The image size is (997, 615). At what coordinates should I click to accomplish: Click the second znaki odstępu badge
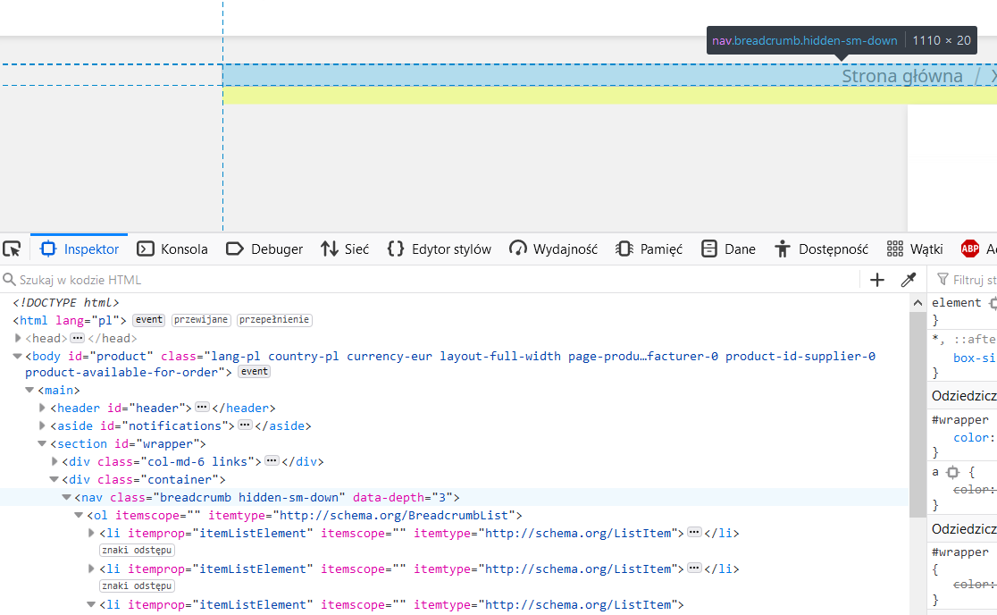coord(137,586)
